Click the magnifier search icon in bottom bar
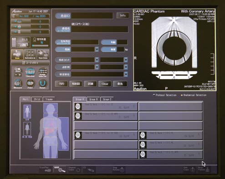Image resolution: width=225 pixels, height=179 pixels. pyautogui.click(x=60, y=169)
